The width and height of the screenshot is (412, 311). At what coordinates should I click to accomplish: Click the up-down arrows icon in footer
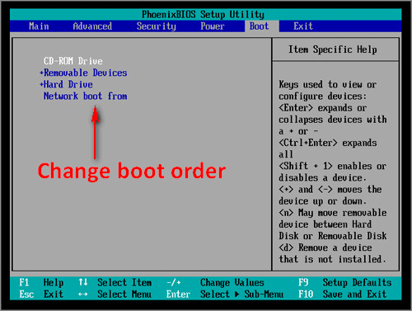tap(83, 282)
